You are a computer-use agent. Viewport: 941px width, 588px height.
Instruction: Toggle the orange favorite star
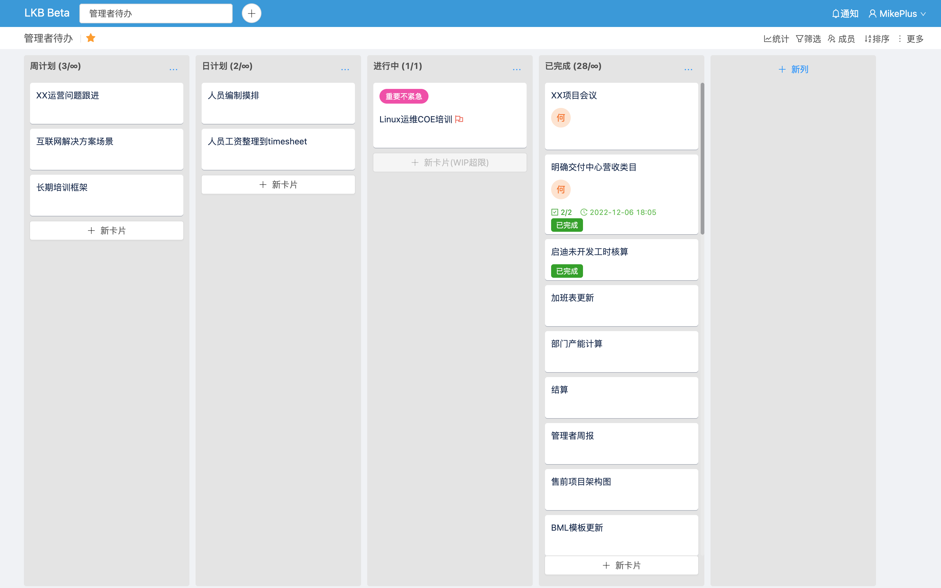(91, 38)
